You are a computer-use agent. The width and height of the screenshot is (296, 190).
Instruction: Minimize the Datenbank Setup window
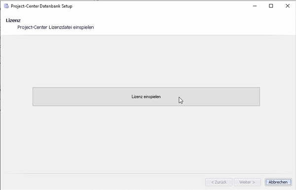tap(255, 6)
